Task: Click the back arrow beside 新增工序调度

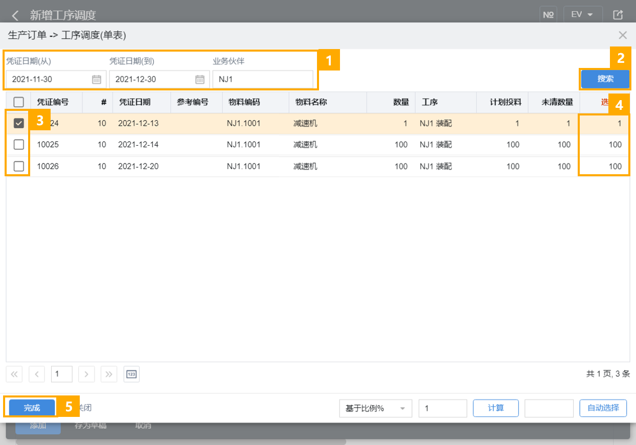Action: (15, 15)
